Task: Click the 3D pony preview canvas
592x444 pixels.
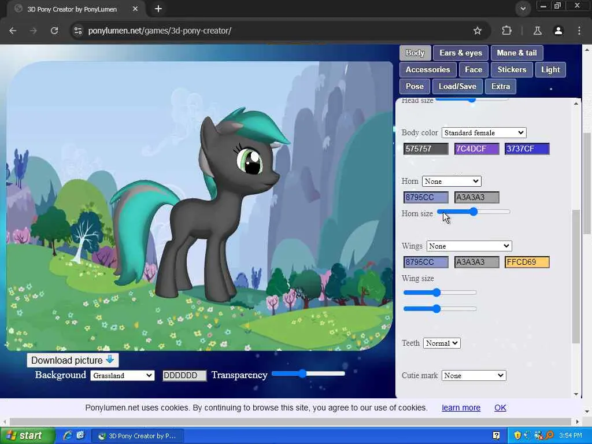Action: tap(199, 206)
